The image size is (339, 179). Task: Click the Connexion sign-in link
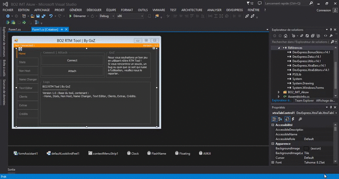(324, 10)
